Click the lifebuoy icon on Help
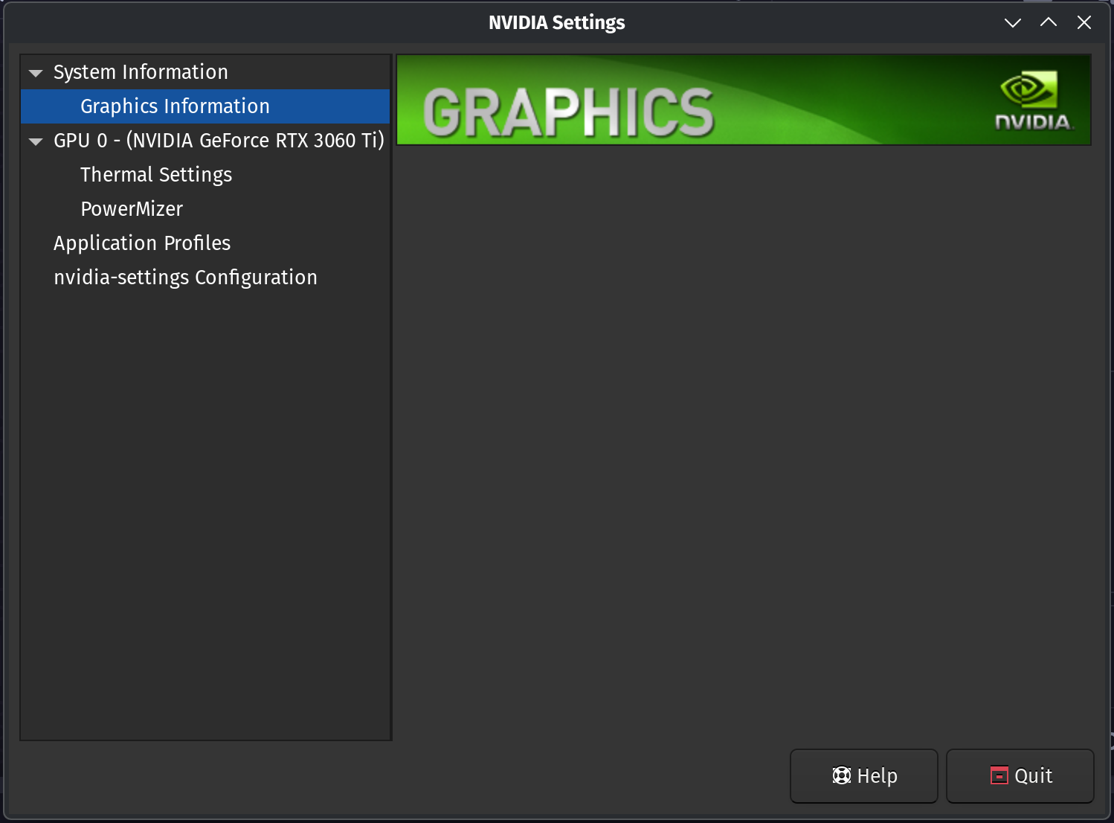The width and height of the screenshot is (1114, 823). (841, 775)
